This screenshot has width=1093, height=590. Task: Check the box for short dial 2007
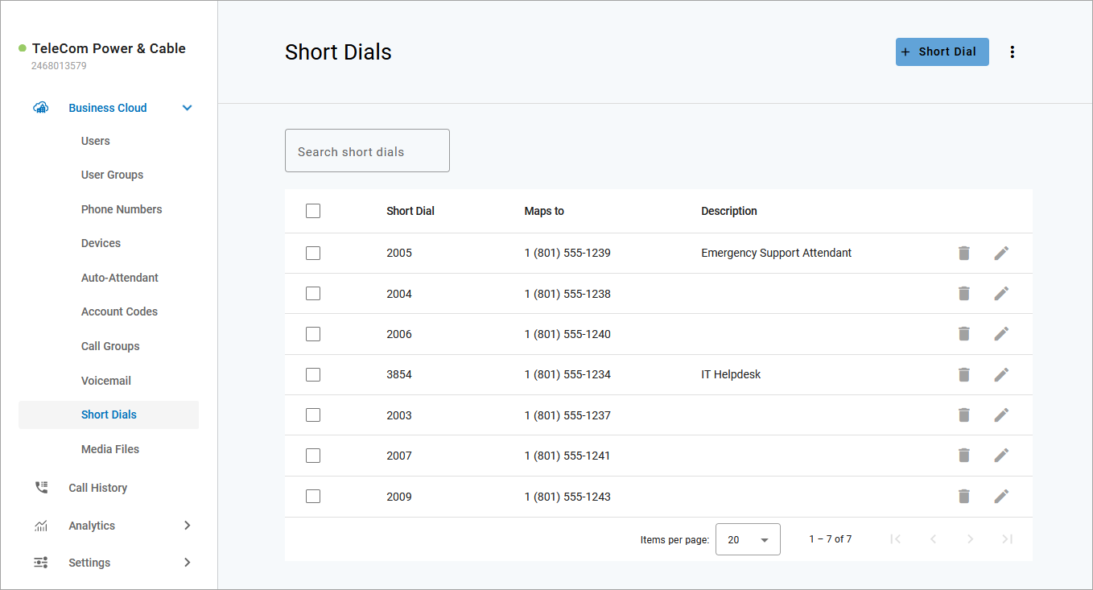pyautogui.click(x=313, y=456)
